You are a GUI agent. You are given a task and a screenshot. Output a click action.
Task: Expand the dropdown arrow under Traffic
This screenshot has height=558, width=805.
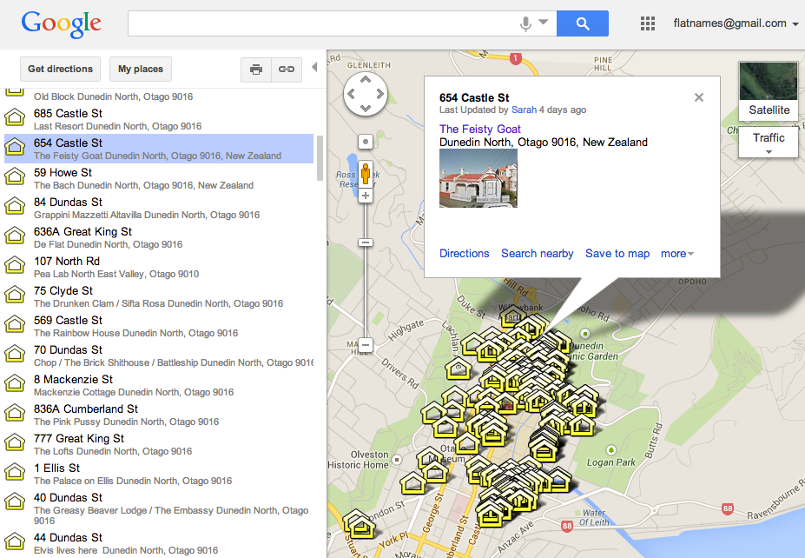pos(769,152)
